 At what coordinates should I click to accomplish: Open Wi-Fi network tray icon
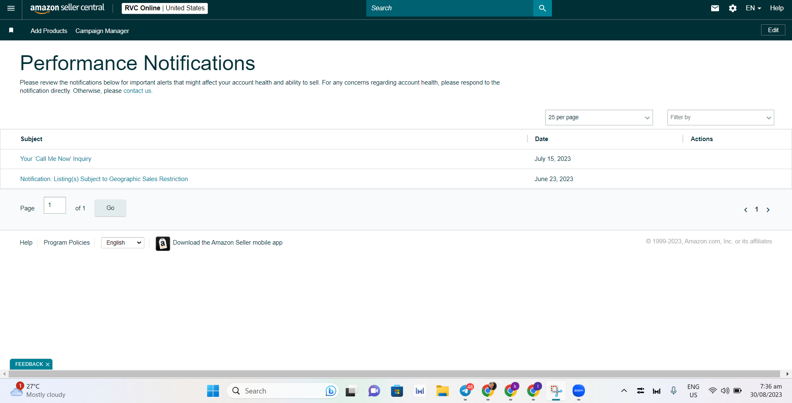712,391
